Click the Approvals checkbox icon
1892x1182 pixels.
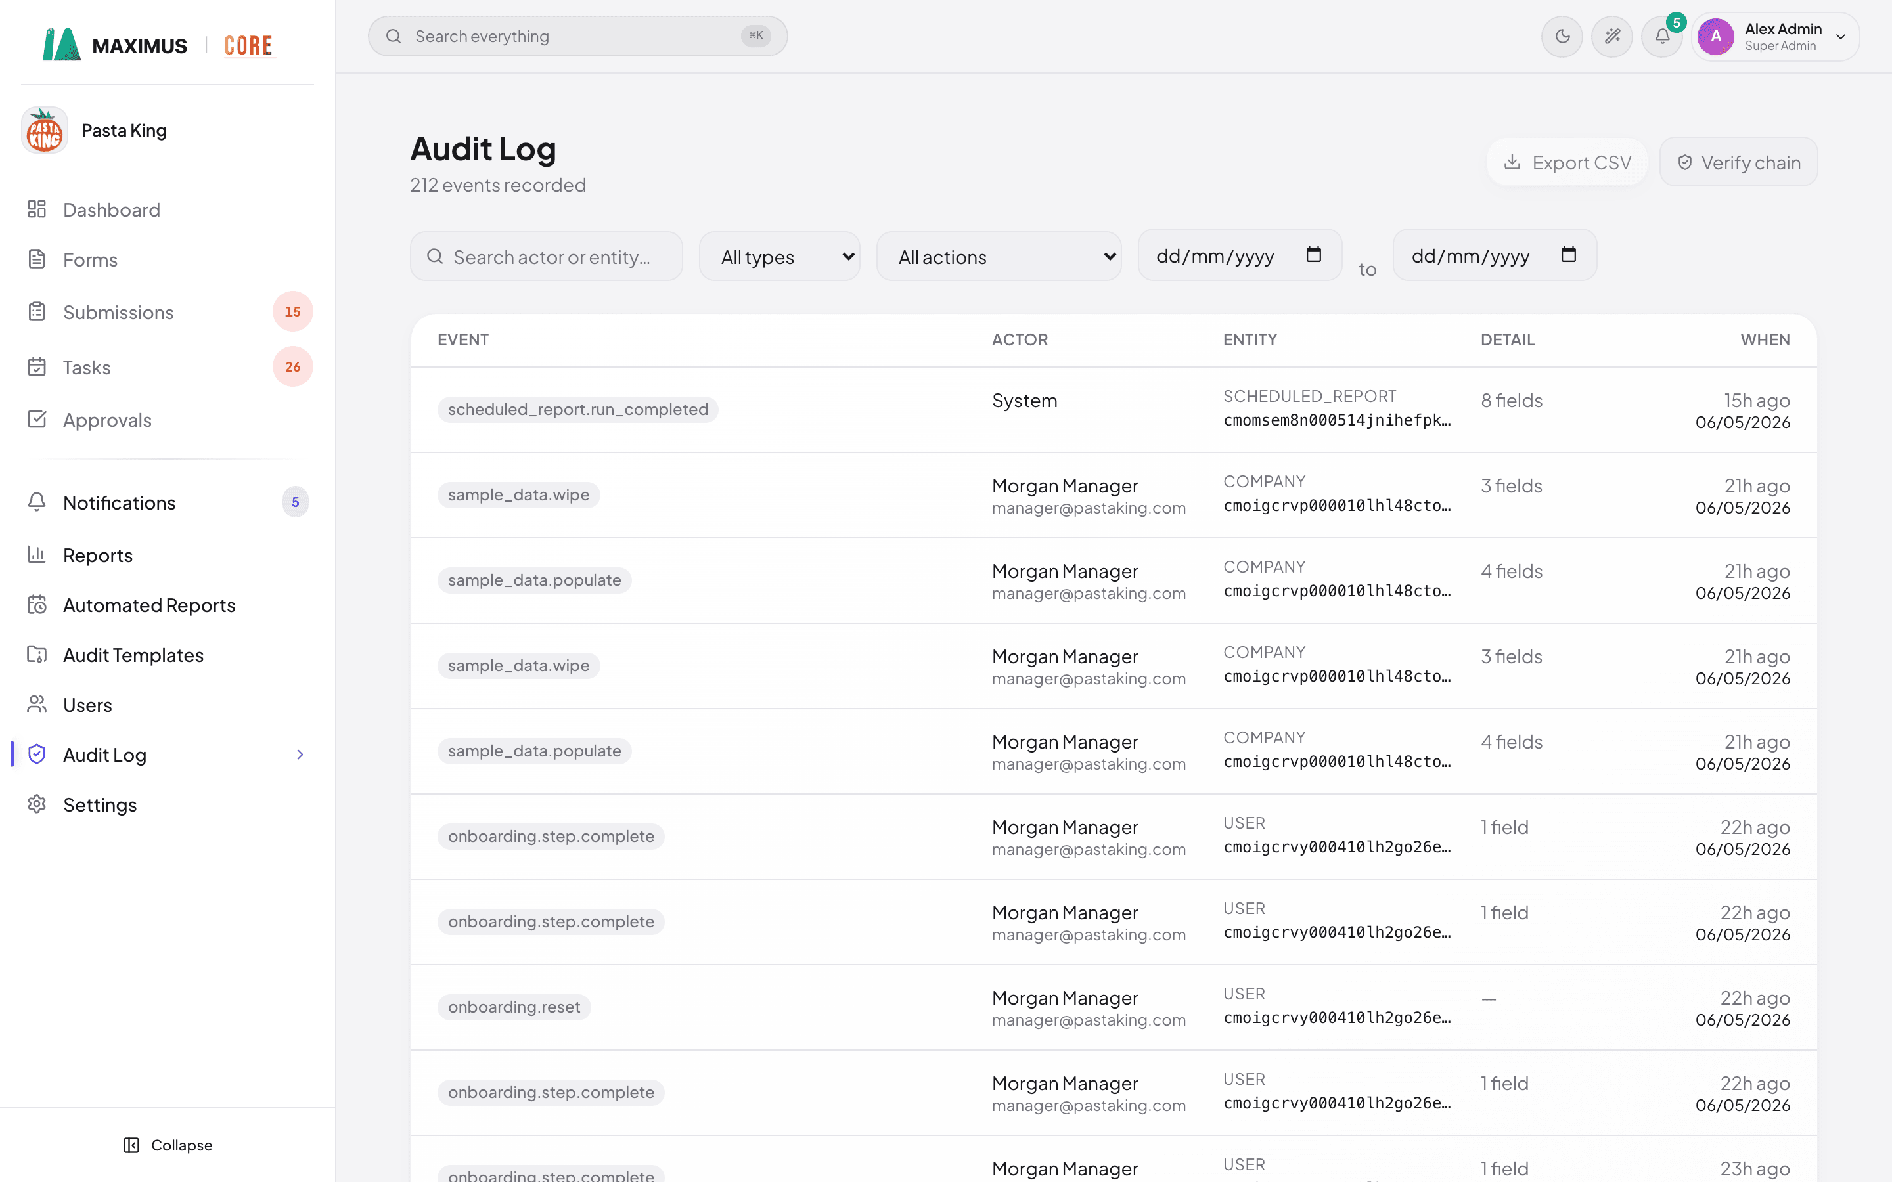(x=37, y=419)
